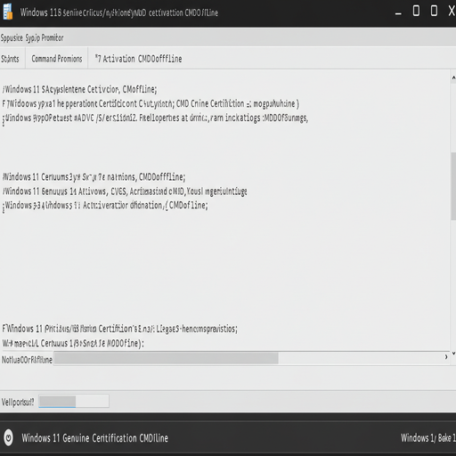Select the 'Activation CMDOoffline' tab
This screenshot has width=456, height=456.
(138, 59)
